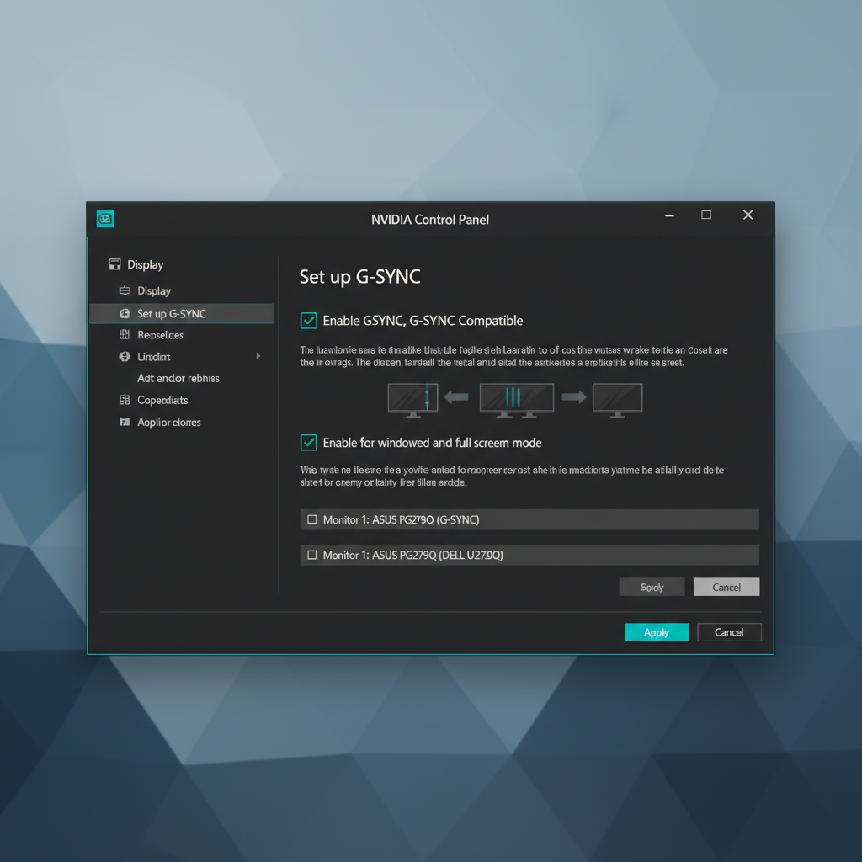
Task: Select the ASUS PG279Q (DELL U2790Q) monitor row
Action: (529, 555)
